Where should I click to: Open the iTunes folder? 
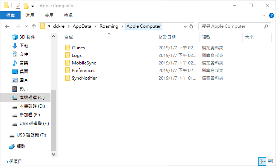click(x=78, y=48)
